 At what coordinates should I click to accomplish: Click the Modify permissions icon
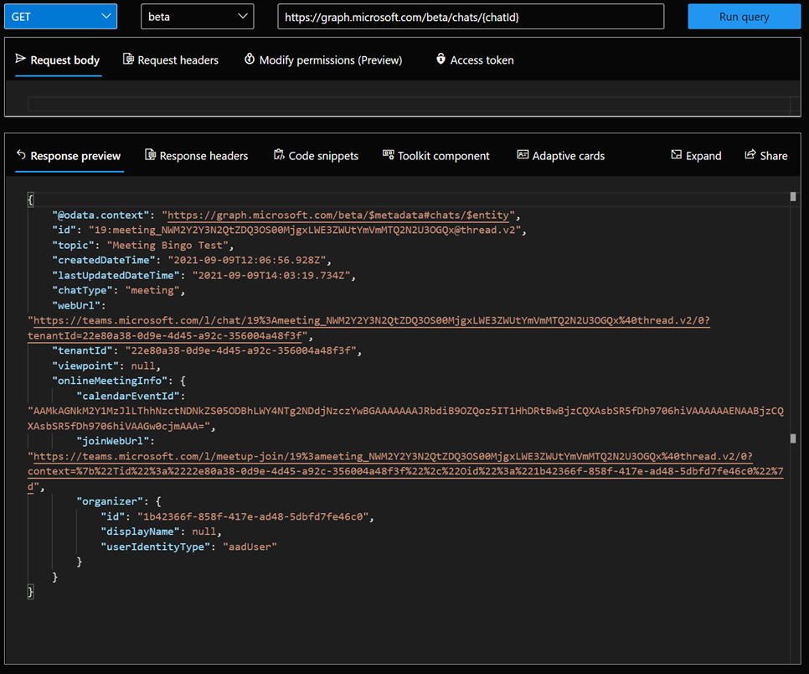tap(250, 59)
